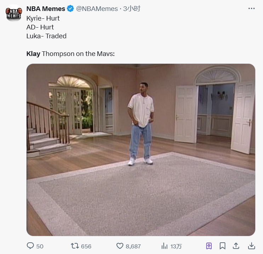
Task: Click the 8,687 likes count
Action: [x=133, y=246]
